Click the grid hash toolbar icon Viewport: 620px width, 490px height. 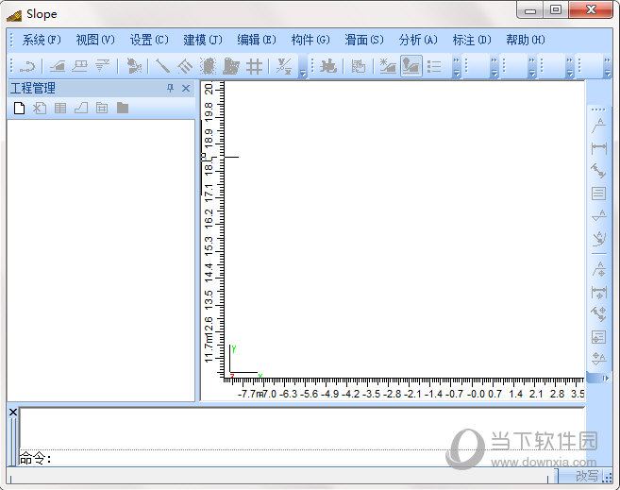pos(254,66)
